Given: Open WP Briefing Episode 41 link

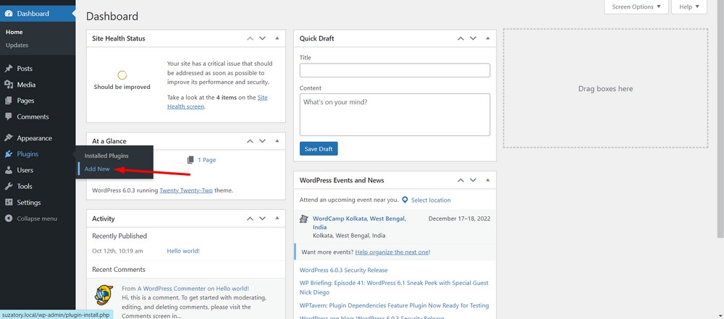Looking at the screenshot, I should point(394,288).
